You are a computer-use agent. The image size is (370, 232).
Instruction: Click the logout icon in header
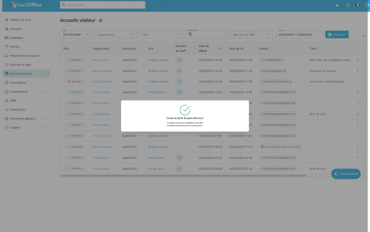click(x=367, y=5)
